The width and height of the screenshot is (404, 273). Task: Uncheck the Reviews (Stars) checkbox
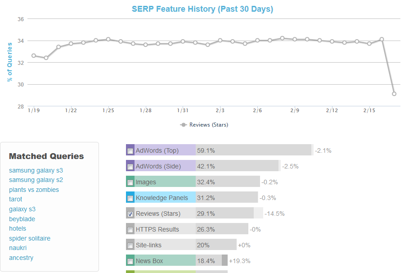130,213
